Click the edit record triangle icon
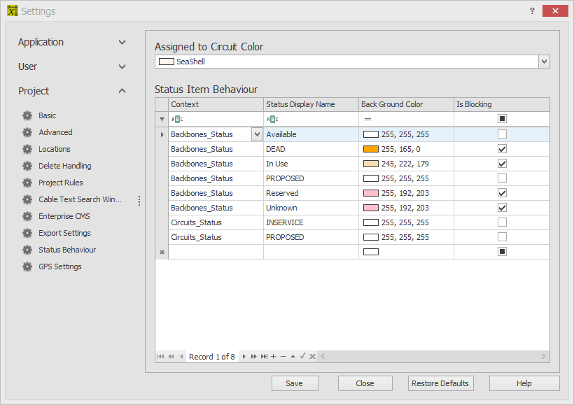Viewport: 574px width, 405px height. [293, 356]
